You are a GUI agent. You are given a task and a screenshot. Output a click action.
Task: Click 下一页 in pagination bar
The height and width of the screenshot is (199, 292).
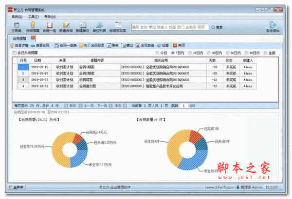pos(105,106)
